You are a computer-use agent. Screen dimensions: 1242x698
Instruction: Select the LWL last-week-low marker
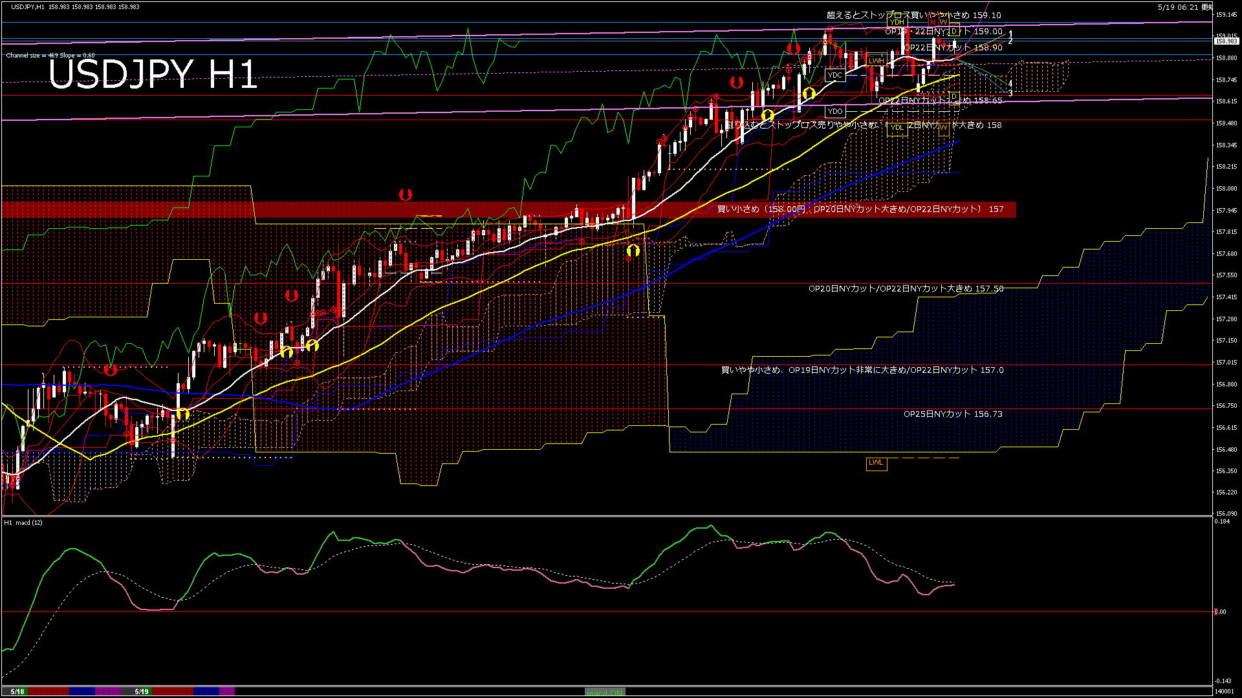click(x=876, y=463)
